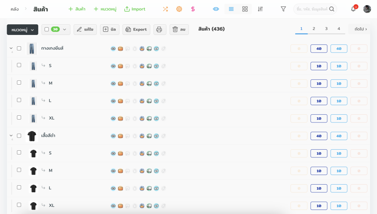Open the sliders adjustment icon
This screenshot has height=214, width=377.
260,9
